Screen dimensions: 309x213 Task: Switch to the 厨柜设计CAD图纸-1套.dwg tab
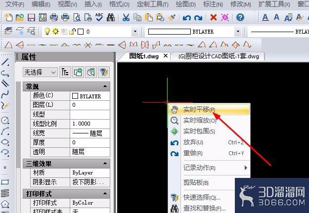[219, 56]
